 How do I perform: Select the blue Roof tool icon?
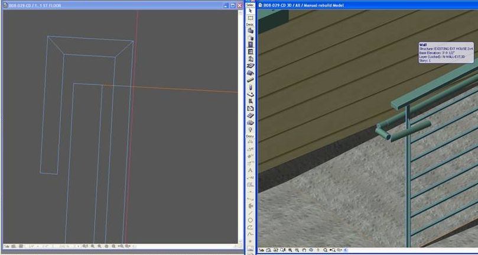(251, 73)
